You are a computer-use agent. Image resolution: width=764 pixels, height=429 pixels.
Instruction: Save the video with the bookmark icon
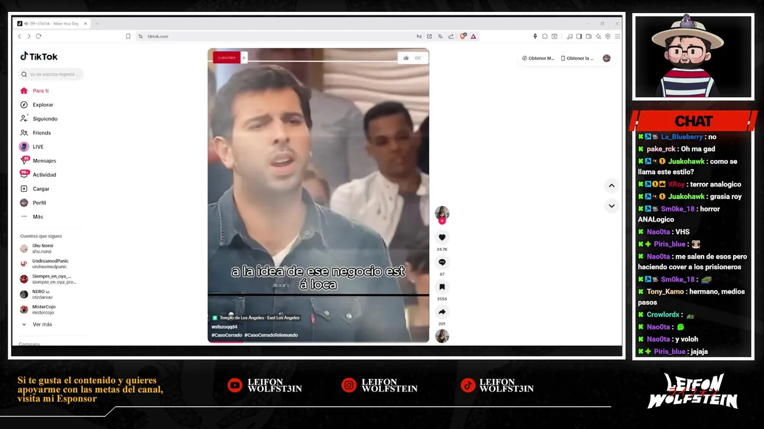coord(442,287)
